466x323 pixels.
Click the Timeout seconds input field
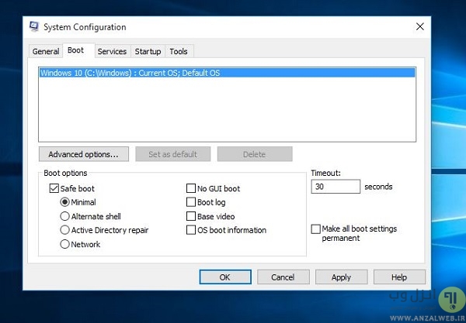336,187
